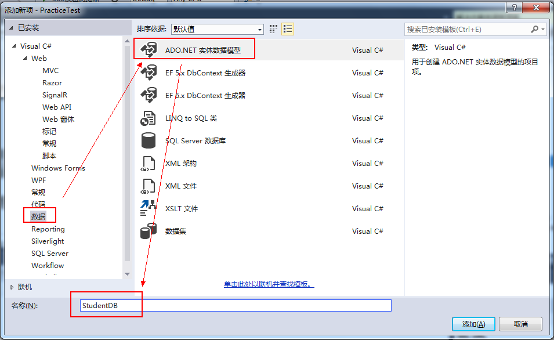Click the tree scrollbar up arrow
The image size is (554, 340).
tap(127, 41)
